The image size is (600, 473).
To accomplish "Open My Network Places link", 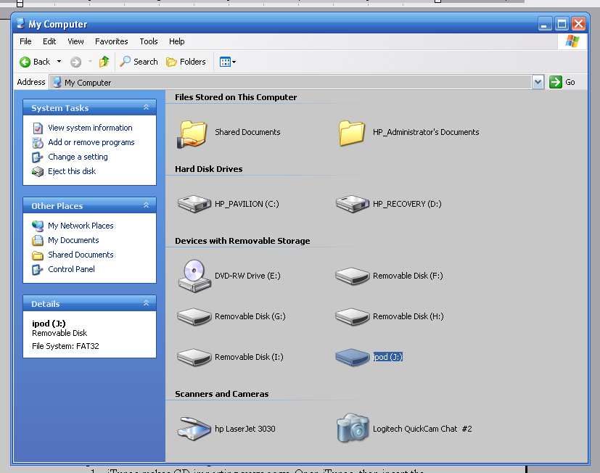I will (x=81, y=226).
